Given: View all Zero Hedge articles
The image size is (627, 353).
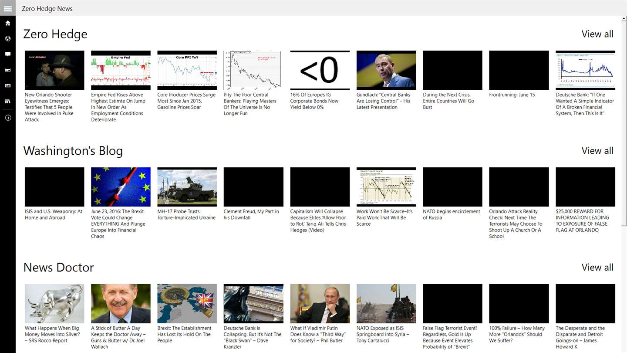Looking at the screenshot, I should pos(597,34).
